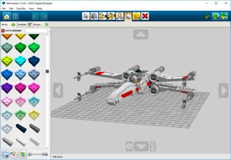Reset the camera view

[x=129, y=146]
